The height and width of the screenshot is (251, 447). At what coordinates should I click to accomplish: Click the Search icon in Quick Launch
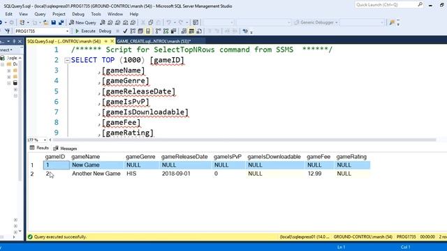click(420, 5)
